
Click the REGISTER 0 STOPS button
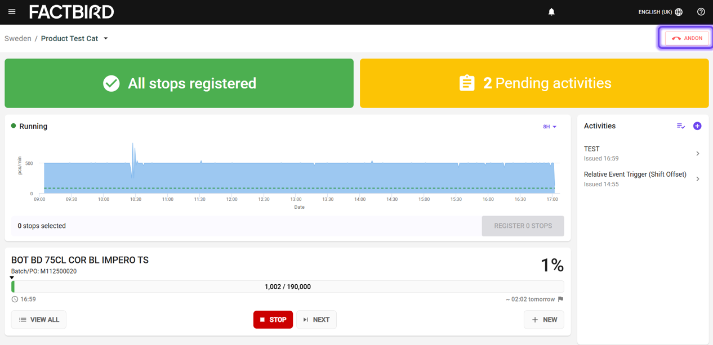tap(523, 226)
